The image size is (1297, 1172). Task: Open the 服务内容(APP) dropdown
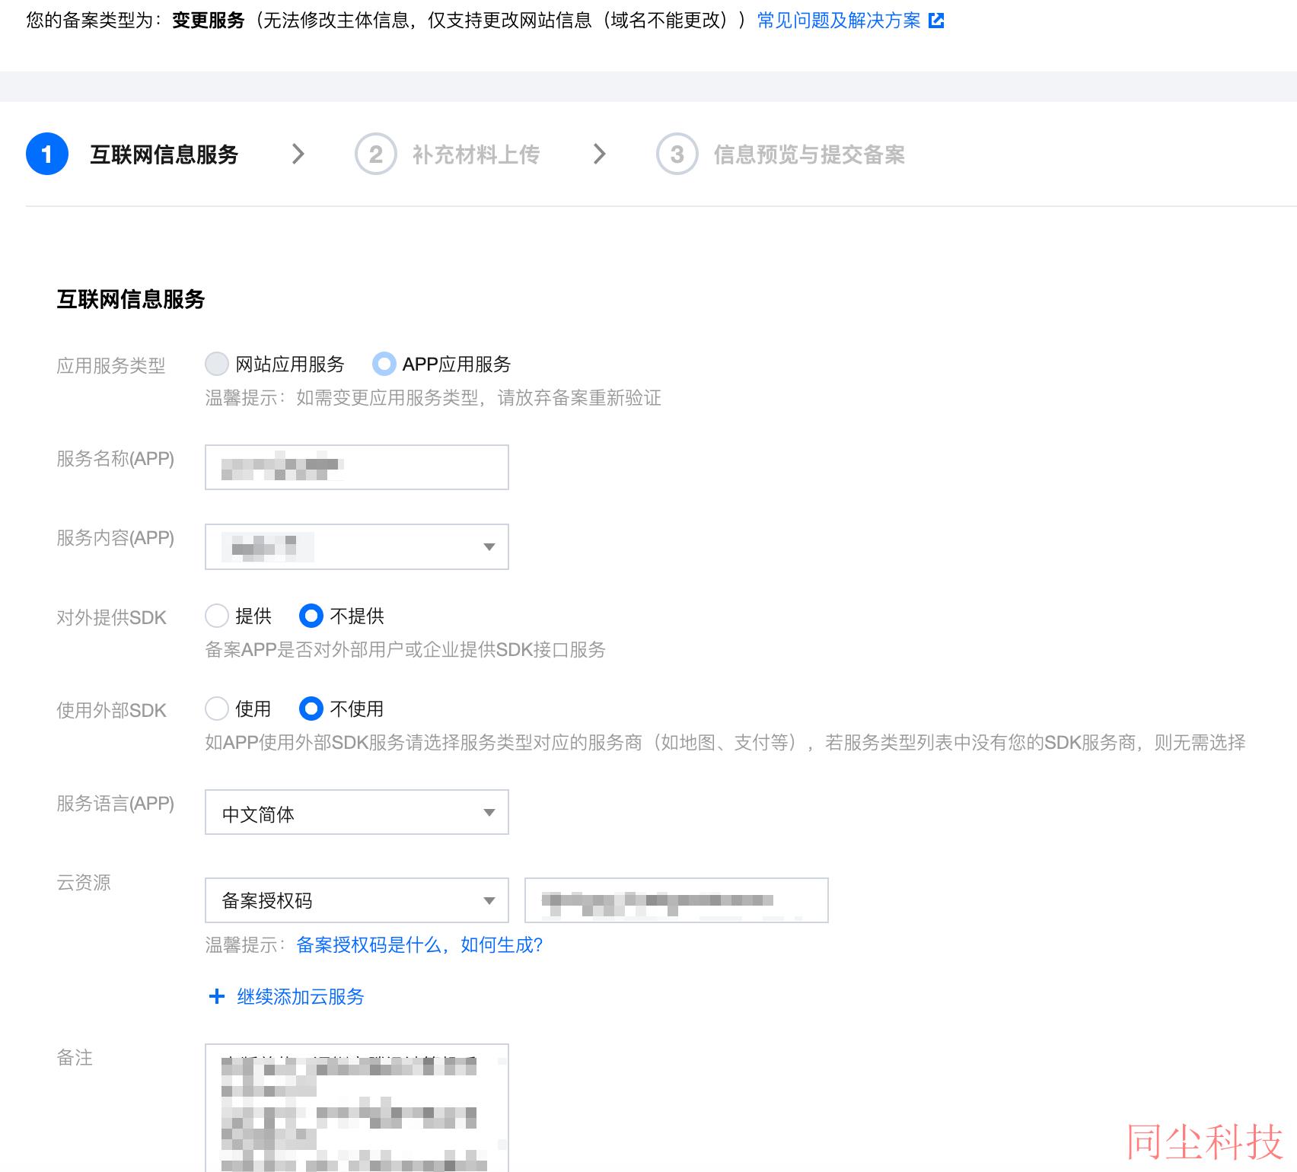pyautogui.click(x=357, y=546)
